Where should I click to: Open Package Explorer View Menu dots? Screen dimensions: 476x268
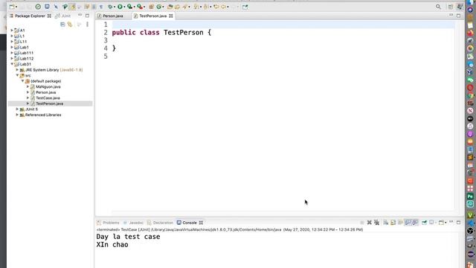[88, 25]
